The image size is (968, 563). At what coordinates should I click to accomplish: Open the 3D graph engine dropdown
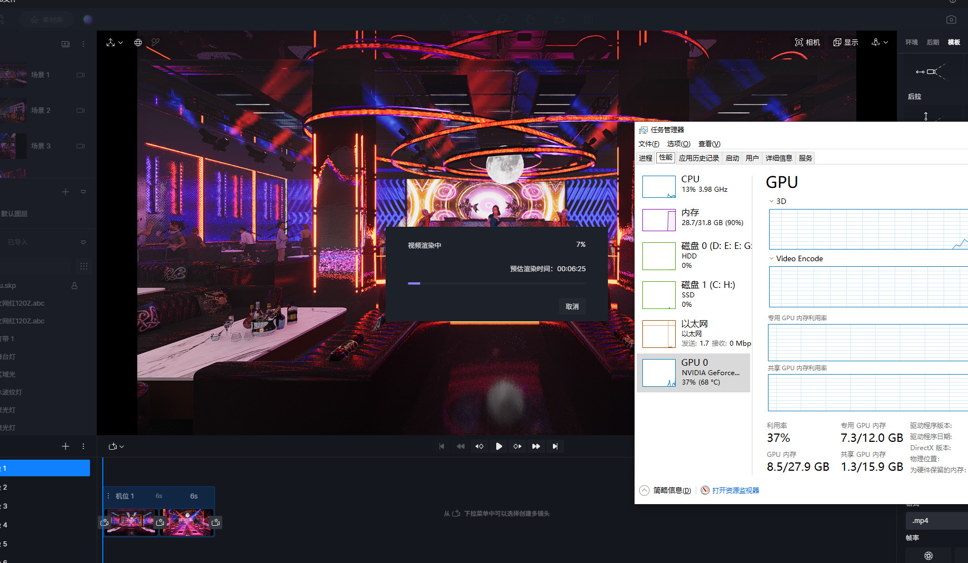coord(777,201)
